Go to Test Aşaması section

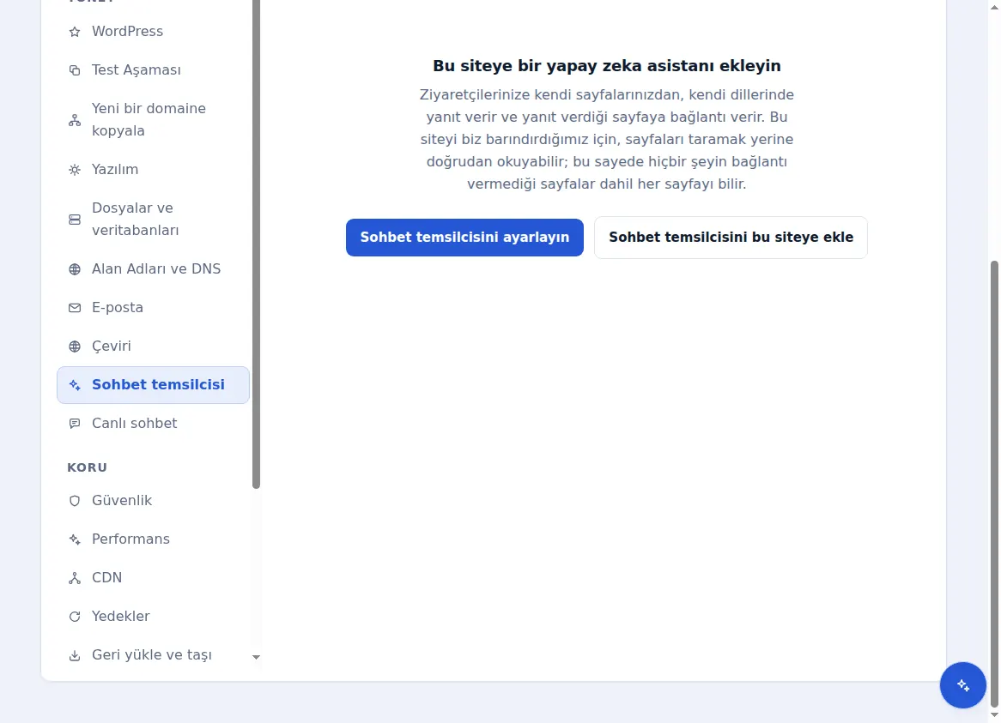pyautogui.click(x=153, y=70)
